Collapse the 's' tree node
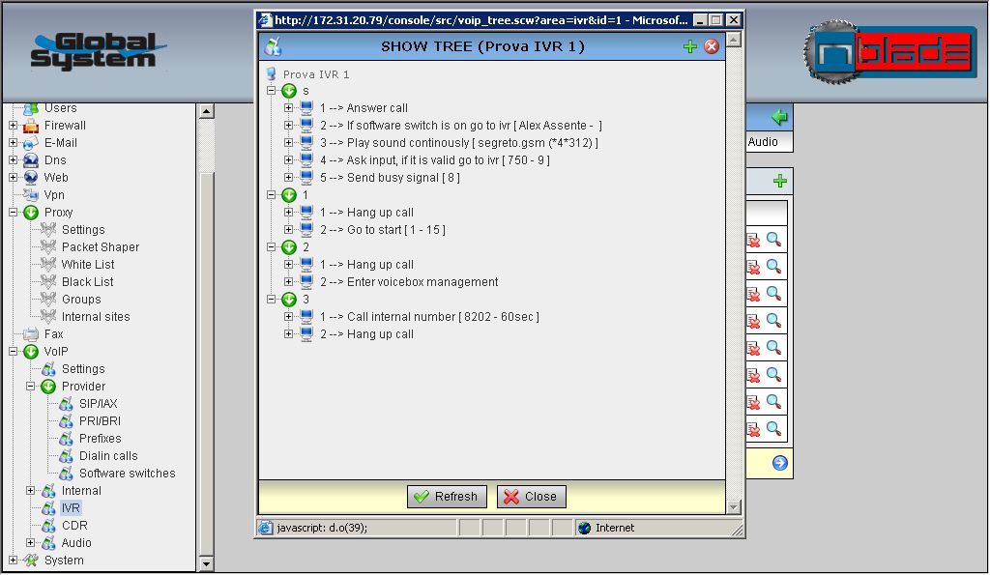990x575 pixels. 272,91
